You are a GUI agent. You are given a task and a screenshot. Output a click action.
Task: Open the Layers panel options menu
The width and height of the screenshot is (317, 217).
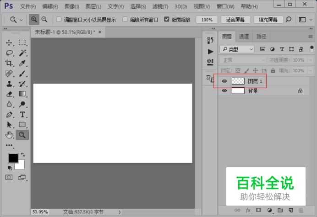[x=311, y=37]
